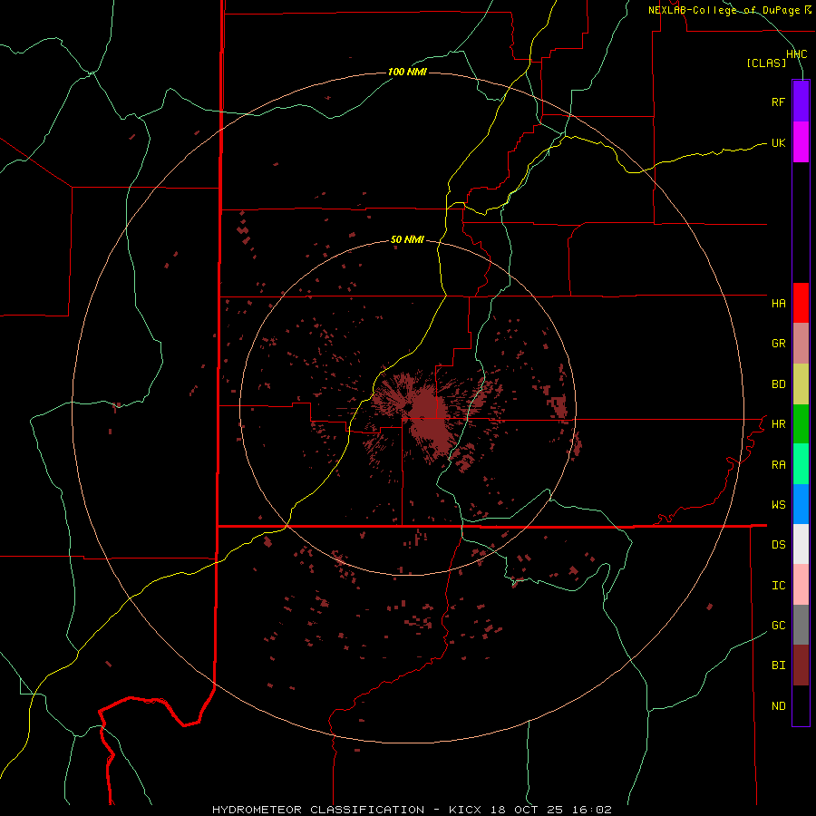Click the 100 NMI range ring label
Viewport: 816px width, 816px height.
tap(407, 72)
